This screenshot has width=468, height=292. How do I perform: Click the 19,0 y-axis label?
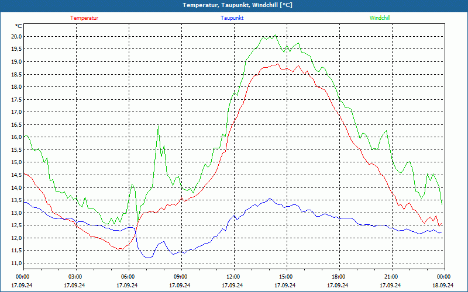point(16,62)
